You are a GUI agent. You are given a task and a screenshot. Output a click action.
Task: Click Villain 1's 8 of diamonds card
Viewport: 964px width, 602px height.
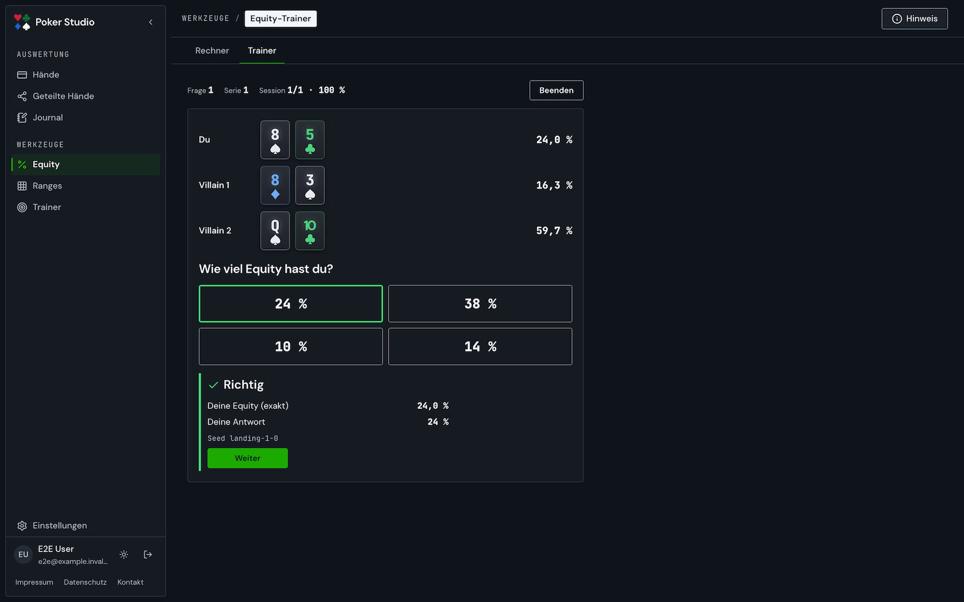pyautogui.click(x=275, y=185)
